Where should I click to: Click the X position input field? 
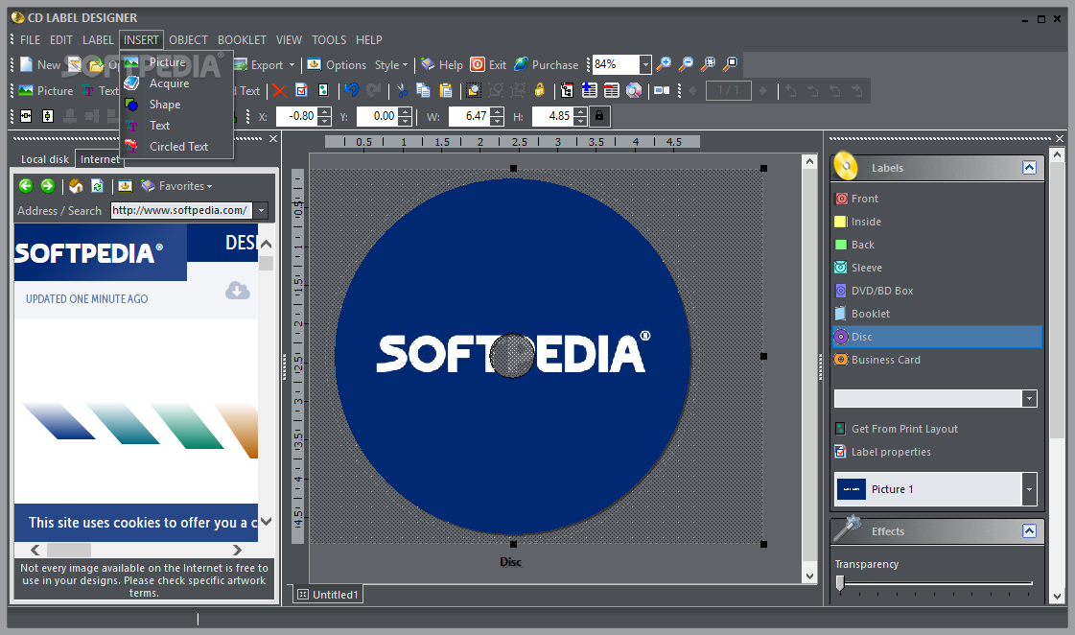tap(296, 116)
